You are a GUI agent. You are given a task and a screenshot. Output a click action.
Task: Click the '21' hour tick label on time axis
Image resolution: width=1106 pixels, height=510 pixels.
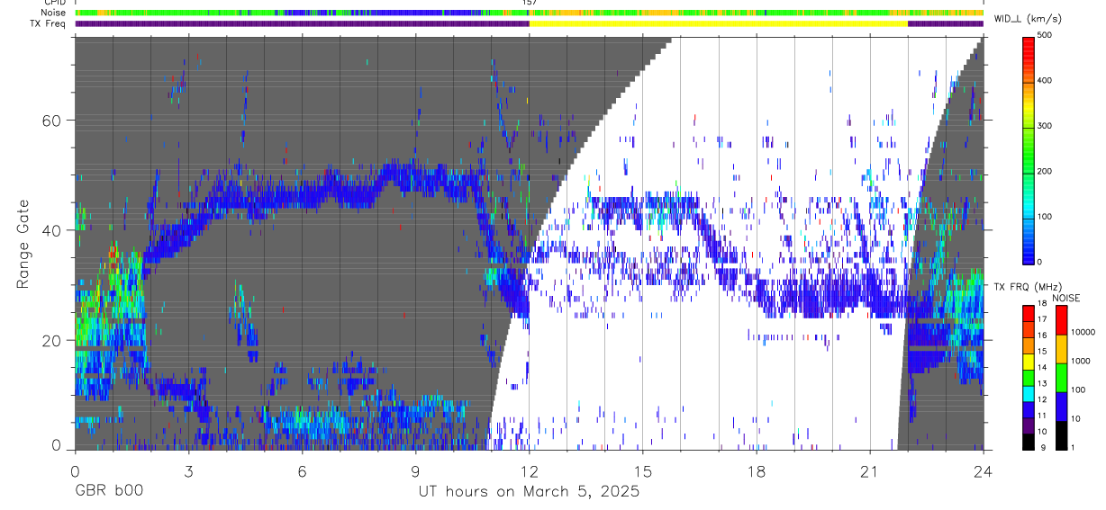pos(870,470)
